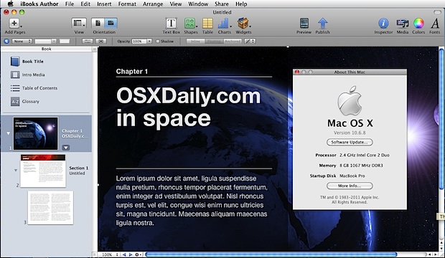
Task: Open Table of Contents in sidebar
Action: pos(34,88)
